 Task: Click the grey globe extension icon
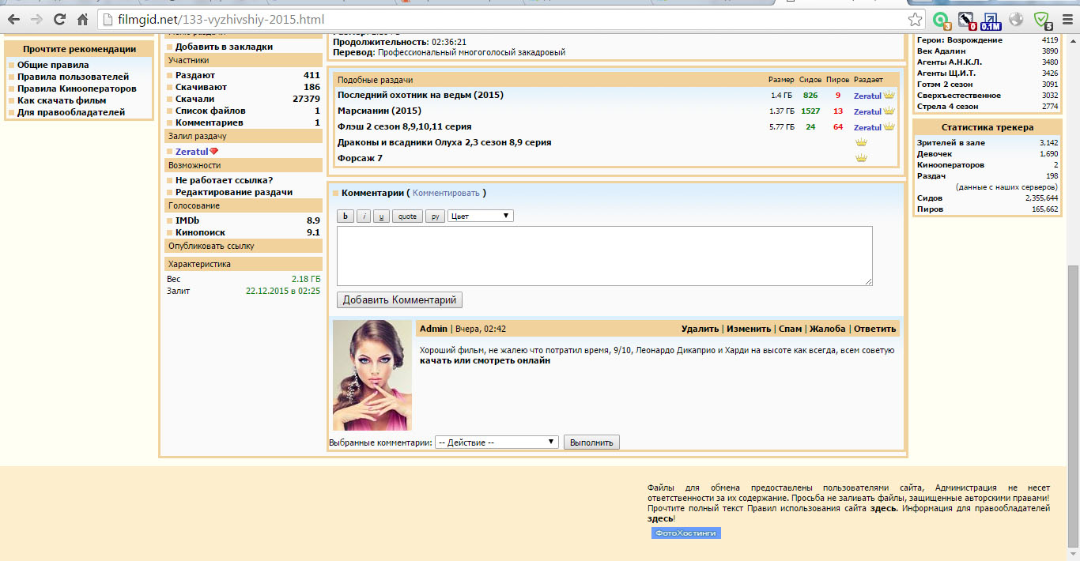click(x=1016, y=20)
